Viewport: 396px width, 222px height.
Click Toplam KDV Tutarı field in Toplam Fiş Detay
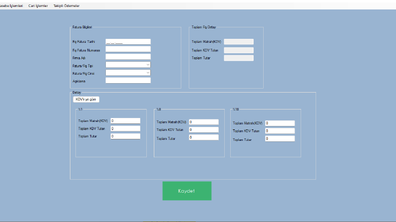(239, 50)
